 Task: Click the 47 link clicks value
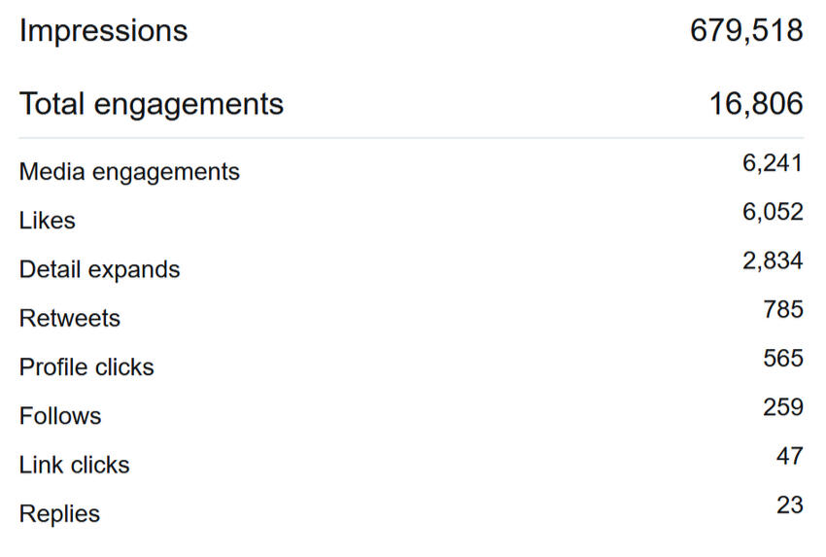click(x=790, y=456)
